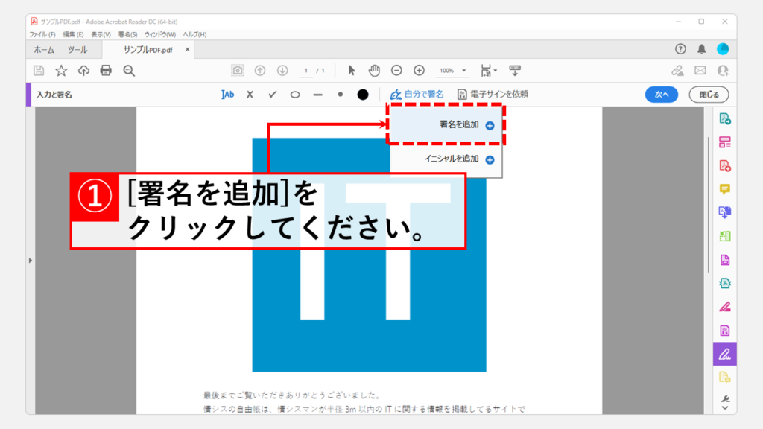Expand the left navigation pane arrow
Image resolution: width=763 pixels, height=429 pixels.
pyautogui.click(x=31, y=260)
